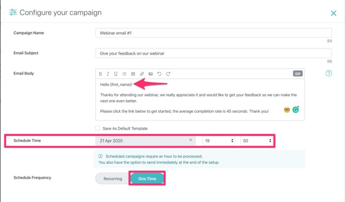The width and height of the screenshot is (345, 202).
Task: Apply bold formatting in email body toolbar
Action: tap(100, 74)
